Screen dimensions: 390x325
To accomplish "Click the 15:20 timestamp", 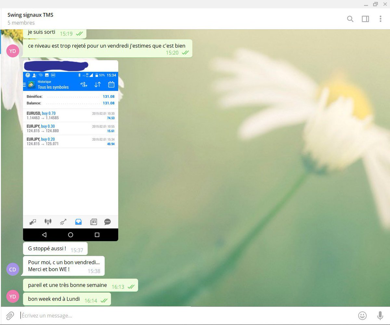I will (172, 53).
